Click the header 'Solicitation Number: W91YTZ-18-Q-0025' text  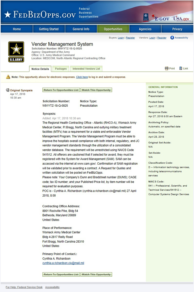(57, 49)
